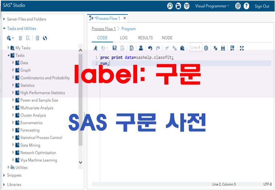Expand the Data Mining folder
The image size is (275, 190).
pyautogui.click(x=13, y=145)
